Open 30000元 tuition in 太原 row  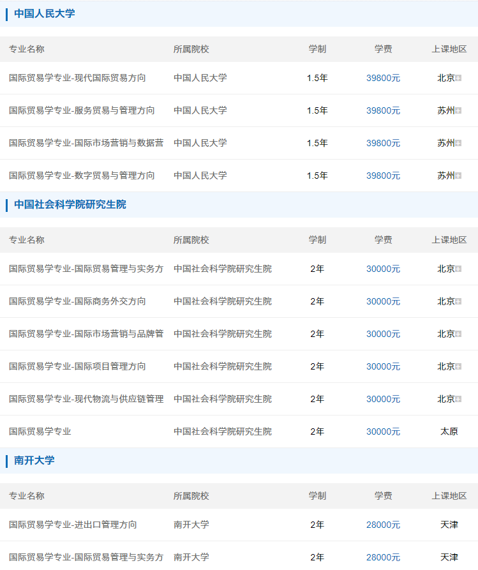[383, 431]
